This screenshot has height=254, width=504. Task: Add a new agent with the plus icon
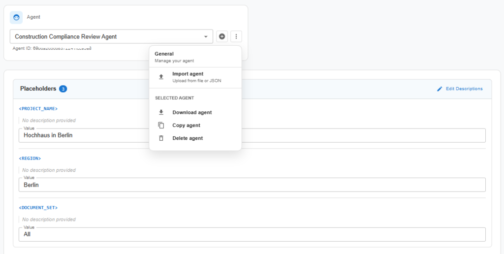point(222,36)
